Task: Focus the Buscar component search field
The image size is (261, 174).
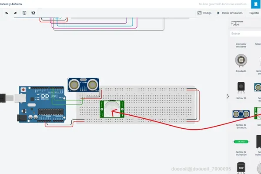Action: click(x=245, y=33)
